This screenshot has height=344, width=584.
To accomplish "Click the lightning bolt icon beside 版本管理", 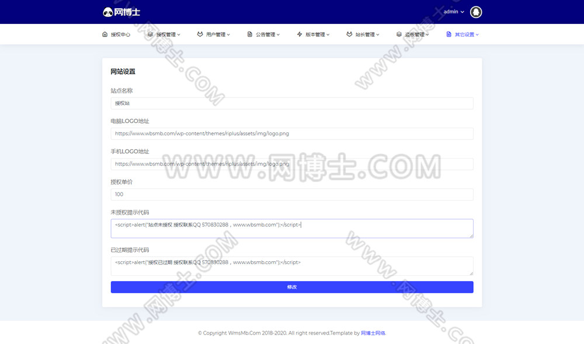I will [300, 34].
